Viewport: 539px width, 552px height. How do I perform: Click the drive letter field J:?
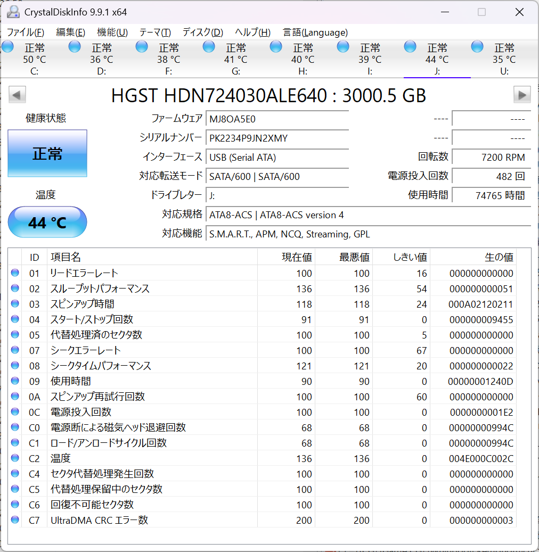tap(277, 195)
